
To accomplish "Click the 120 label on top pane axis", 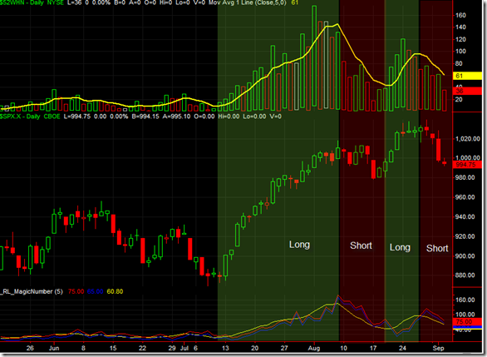I will tap(460, 39).
